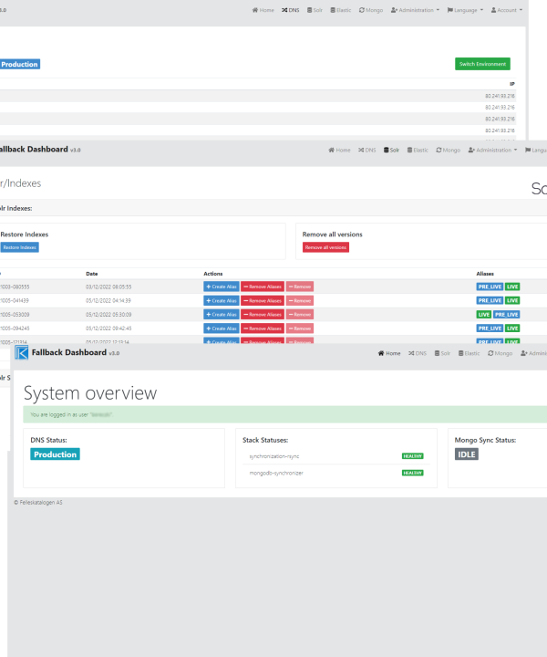Remove the index dated 05/12/2022 04:14:39

[x=300, y=300]
